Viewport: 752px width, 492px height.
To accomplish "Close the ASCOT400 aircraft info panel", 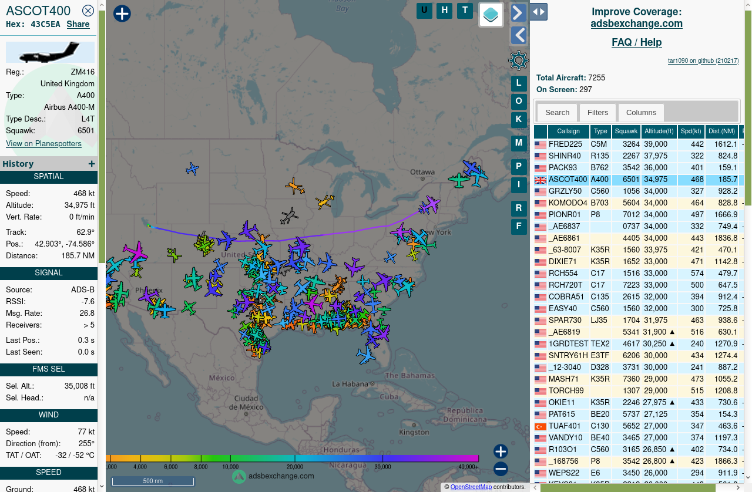I will (x=88, y=11).
